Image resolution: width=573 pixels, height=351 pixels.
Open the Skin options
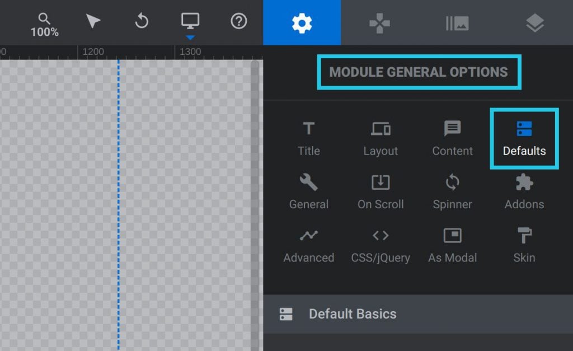point(523,244)
